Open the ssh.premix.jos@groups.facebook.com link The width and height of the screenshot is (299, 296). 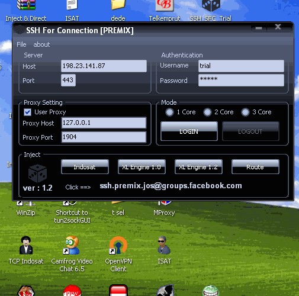tap(171, 186)
